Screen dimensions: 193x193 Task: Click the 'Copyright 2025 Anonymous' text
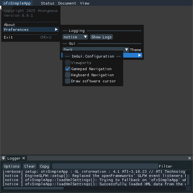click(31, 11)
